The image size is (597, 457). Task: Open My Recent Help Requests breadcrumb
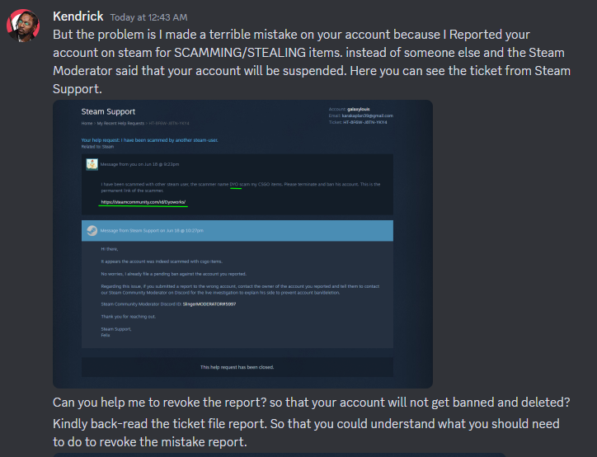pyautogui.click(x=120, y=124)
